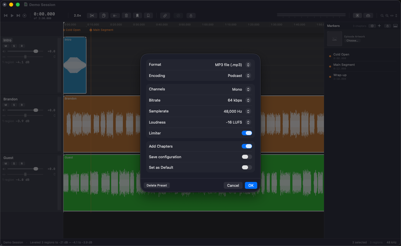Click the Brandon track volume slider knob
This screenshot has width=401, height=246.
pyautogui.click(x=36, y=110)
